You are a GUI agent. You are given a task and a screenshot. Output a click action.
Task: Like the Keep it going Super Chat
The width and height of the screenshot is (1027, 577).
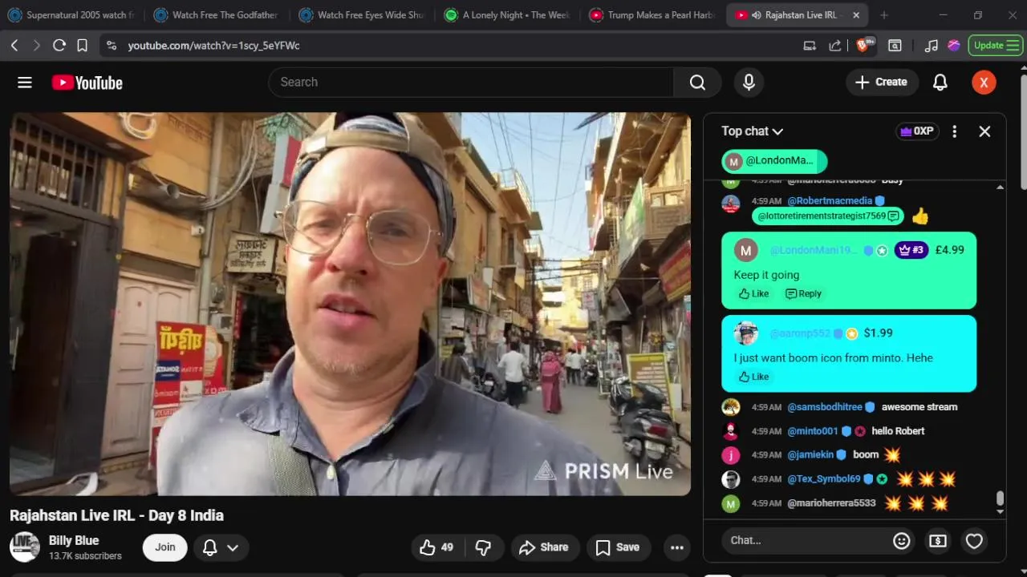tap(753, 293)
